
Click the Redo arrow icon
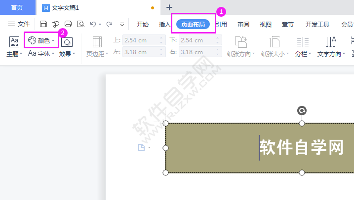pyautogui.click(x=110, y=24)
